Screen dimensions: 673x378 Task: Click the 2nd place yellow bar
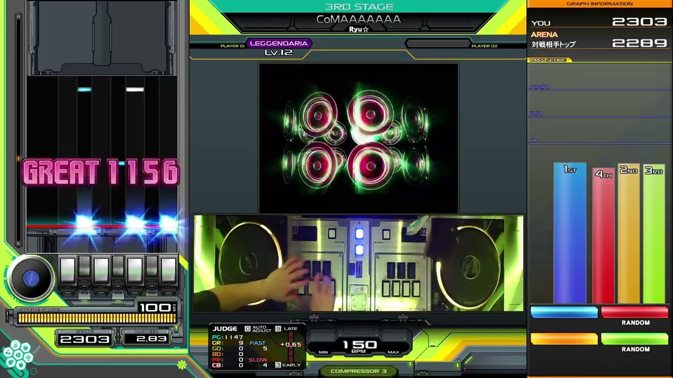pos(629,233)
